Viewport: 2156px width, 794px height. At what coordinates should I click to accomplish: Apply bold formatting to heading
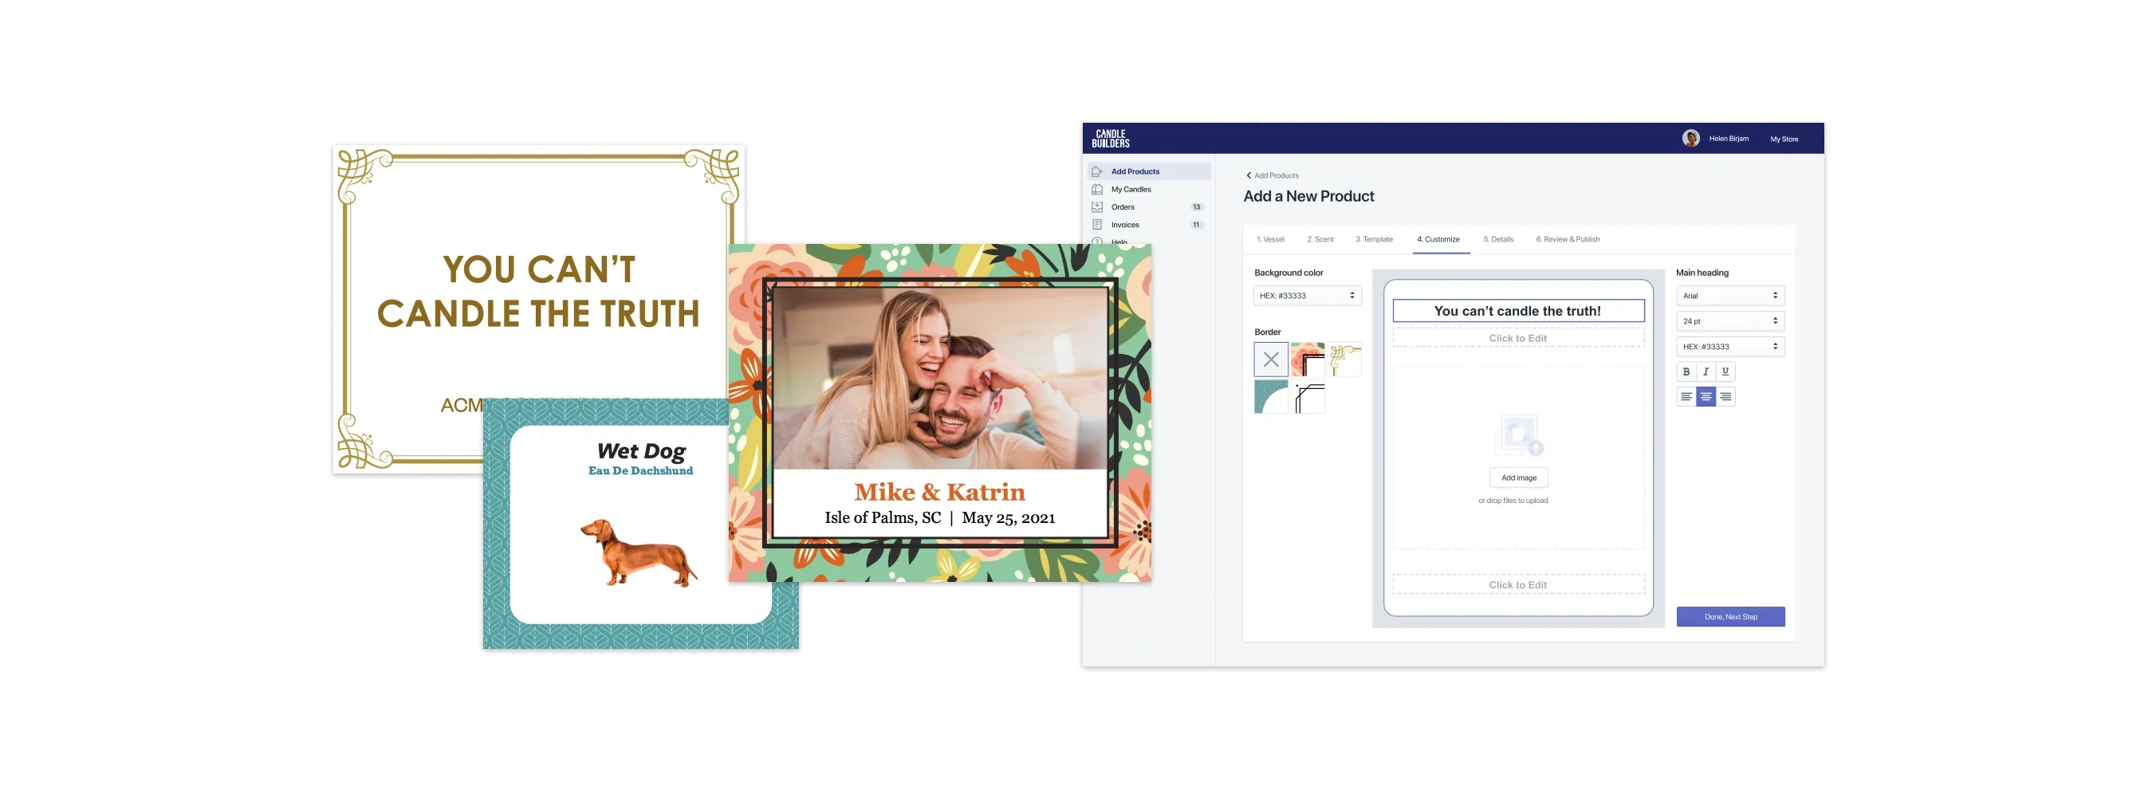pos(1686,371)
